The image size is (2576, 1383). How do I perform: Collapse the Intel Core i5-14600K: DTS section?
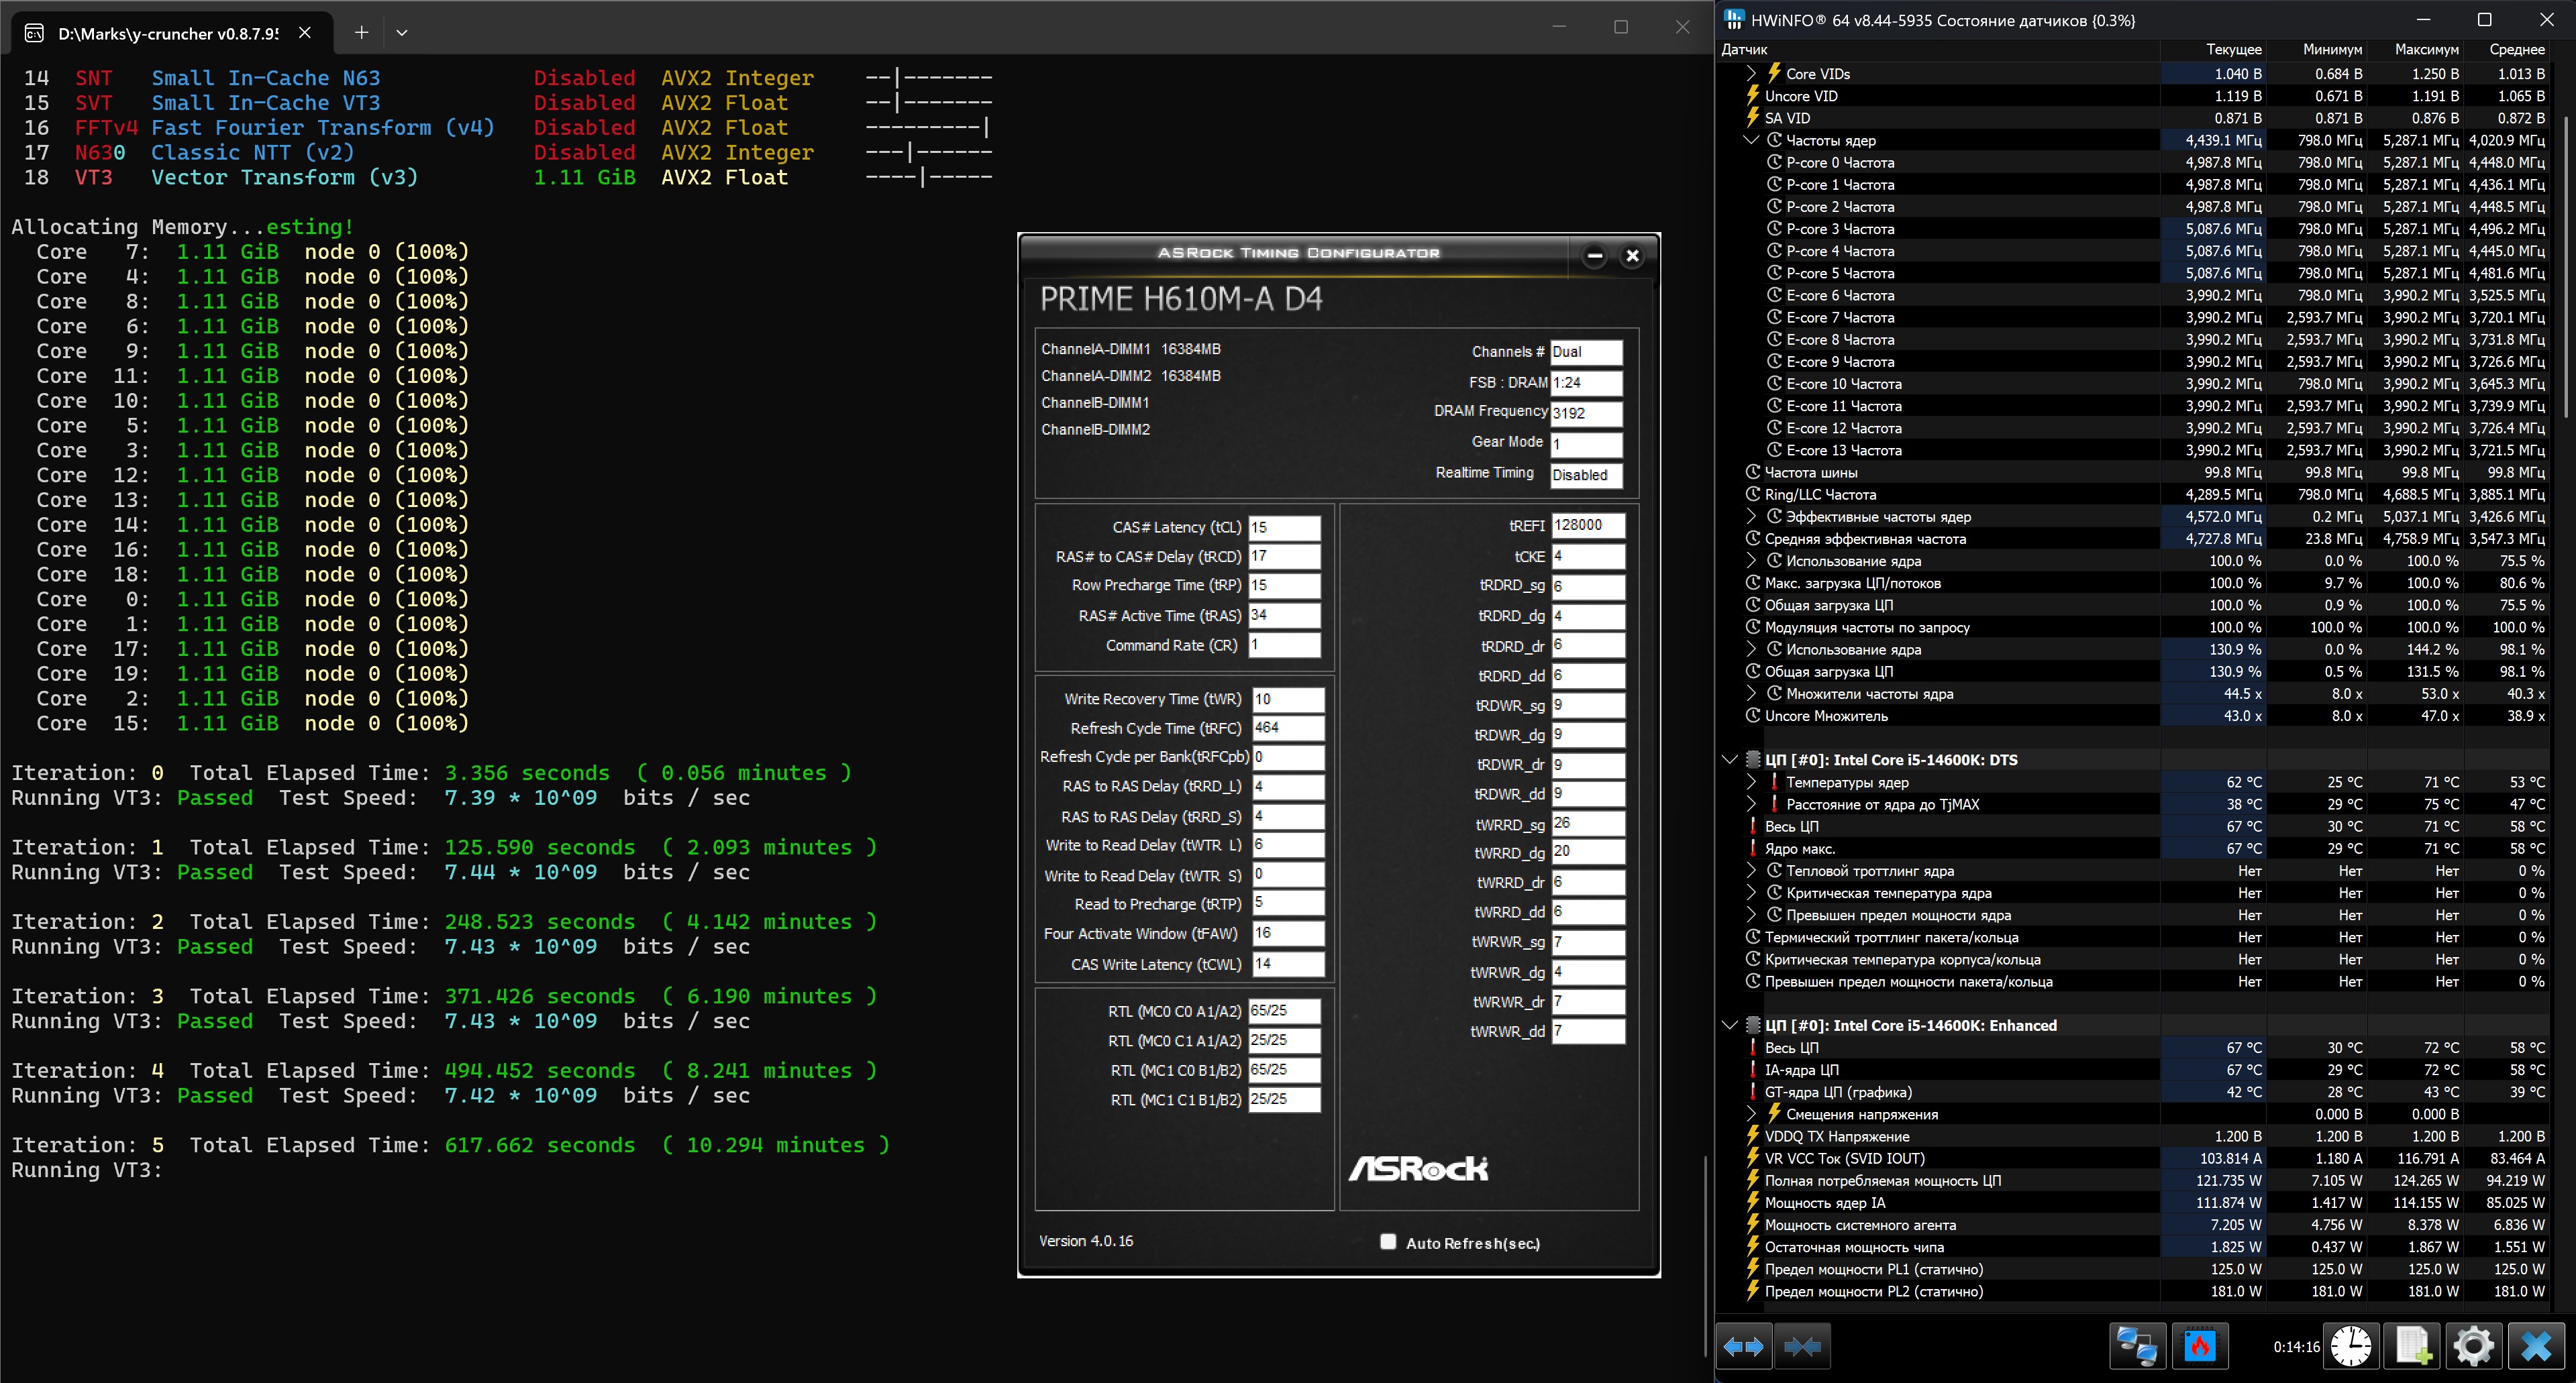[1730, 759]
